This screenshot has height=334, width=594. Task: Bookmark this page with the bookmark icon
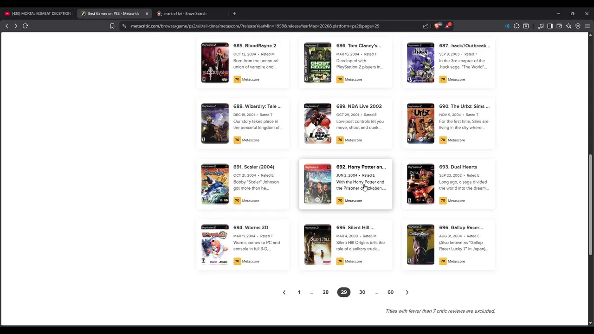point(112,26)
